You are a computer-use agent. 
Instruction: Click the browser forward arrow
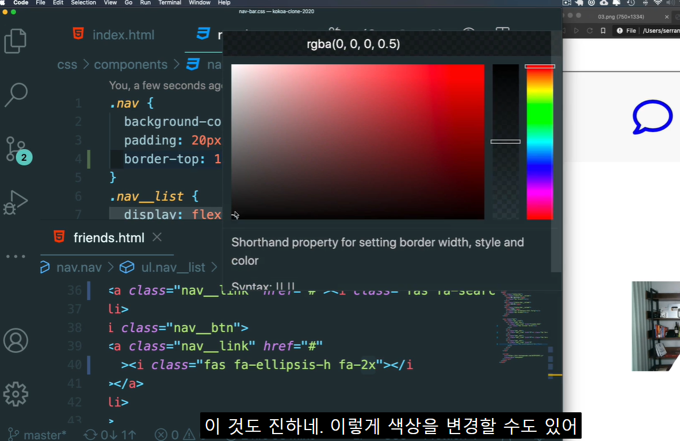pyautogui.click(x=576, y=31)
